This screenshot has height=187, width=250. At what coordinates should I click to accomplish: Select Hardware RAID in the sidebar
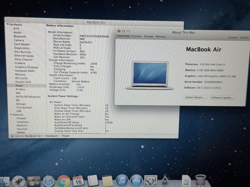pyautogui.click(x=25, y=71)
